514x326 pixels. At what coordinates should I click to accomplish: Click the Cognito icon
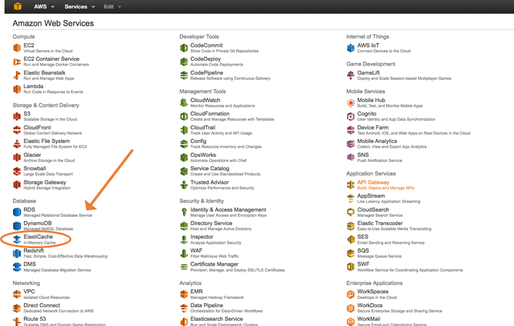351,116
